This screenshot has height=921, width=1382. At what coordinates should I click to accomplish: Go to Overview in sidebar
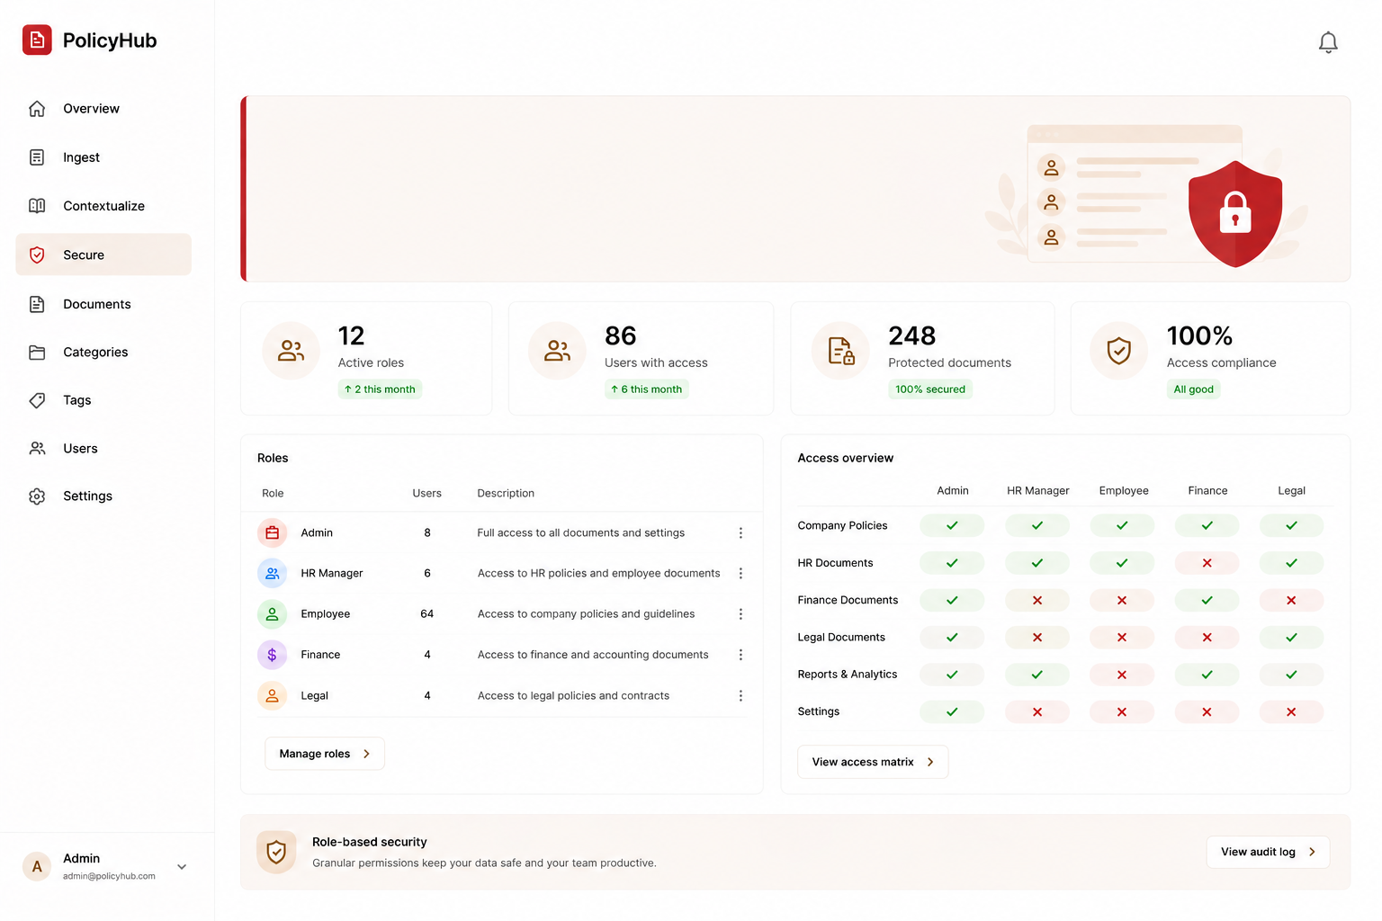103,109
